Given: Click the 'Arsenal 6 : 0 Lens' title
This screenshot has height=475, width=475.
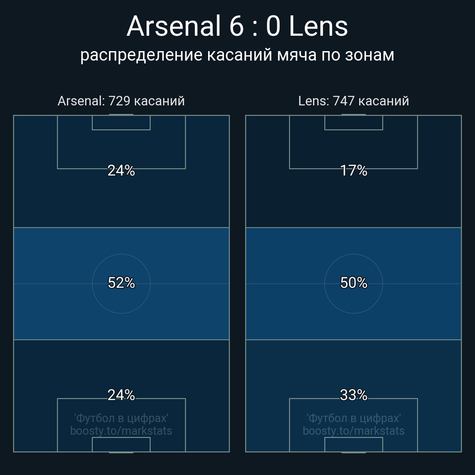Looking at the screenshot, I should point(237,26).
